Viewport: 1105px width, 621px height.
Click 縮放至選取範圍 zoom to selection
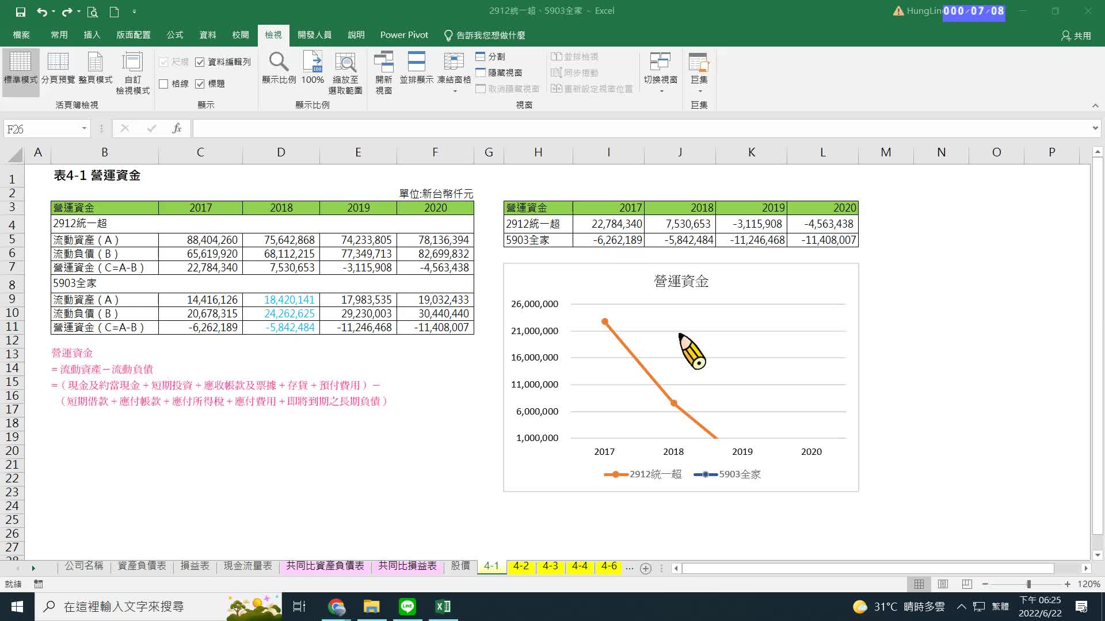pos(345,73)
